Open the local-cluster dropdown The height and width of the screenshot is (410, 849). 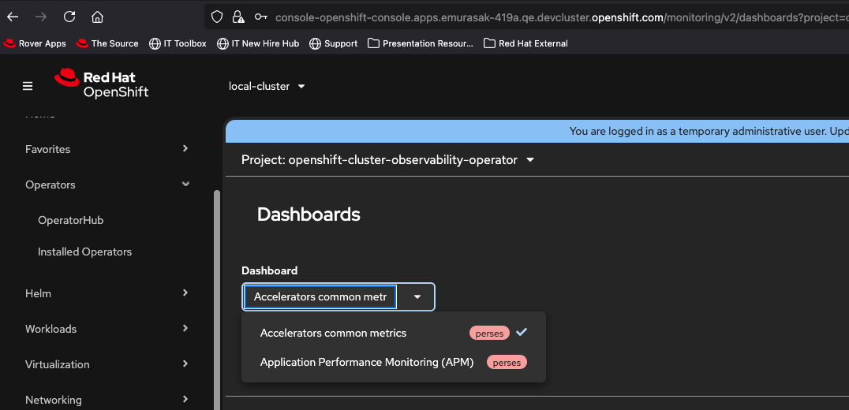[x=267, y=86]
